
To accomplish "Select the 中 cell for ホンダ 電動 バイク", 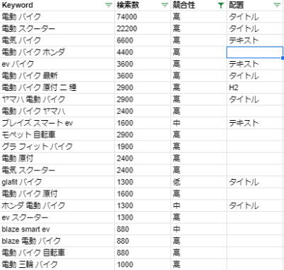I will [x=199, y=205].
